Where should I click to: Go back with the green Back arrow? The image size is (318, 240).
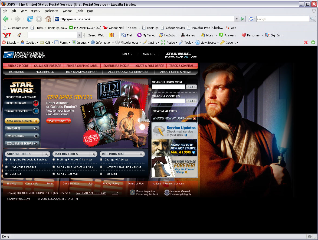click(x=5, y=19)
